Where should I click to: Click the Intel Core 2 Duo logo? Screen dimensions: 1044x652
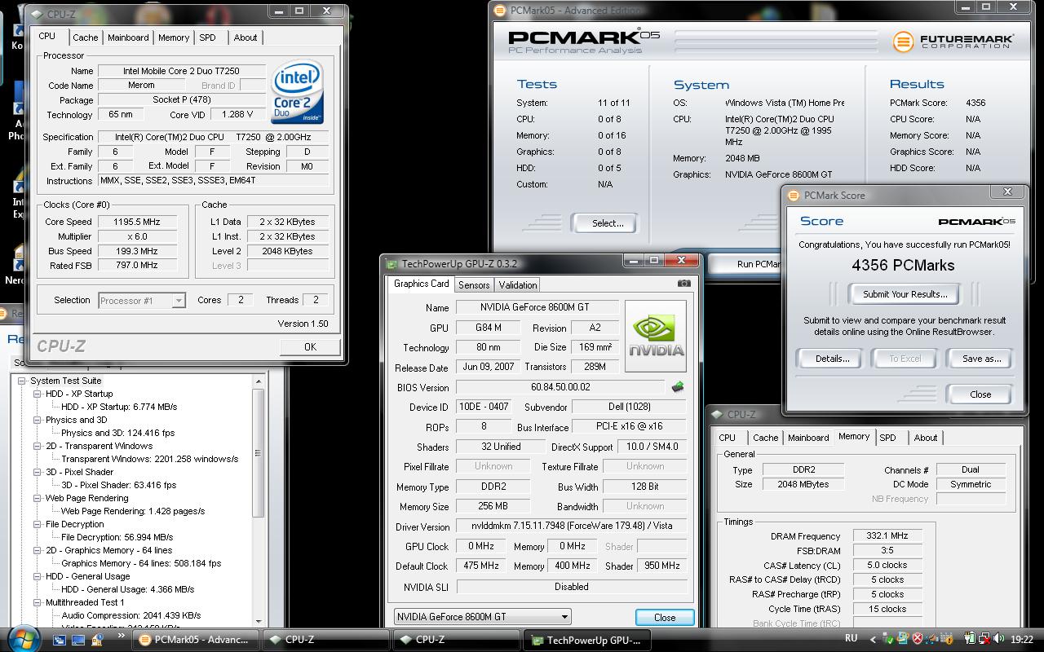pyautogui.click(x=297, y=91)
